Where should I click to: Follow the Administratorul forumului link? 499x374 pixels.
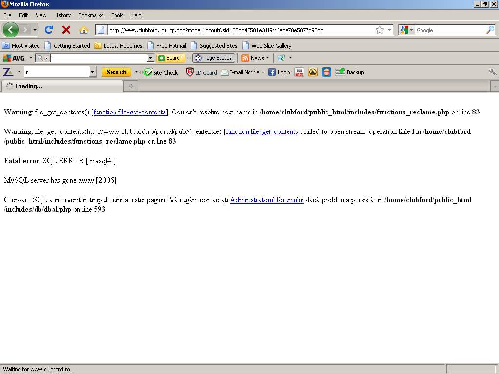tap(267, 200)
